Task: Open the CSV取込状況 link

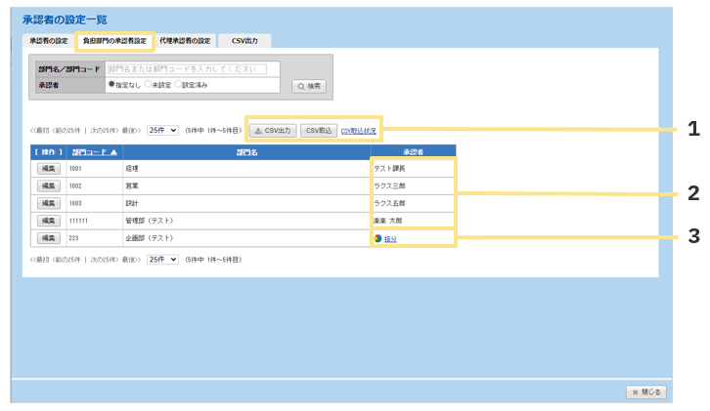Action: point(358,131)
